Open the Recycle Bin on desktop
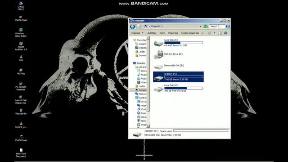The image size is (288, 162). (x=21, y=112)
